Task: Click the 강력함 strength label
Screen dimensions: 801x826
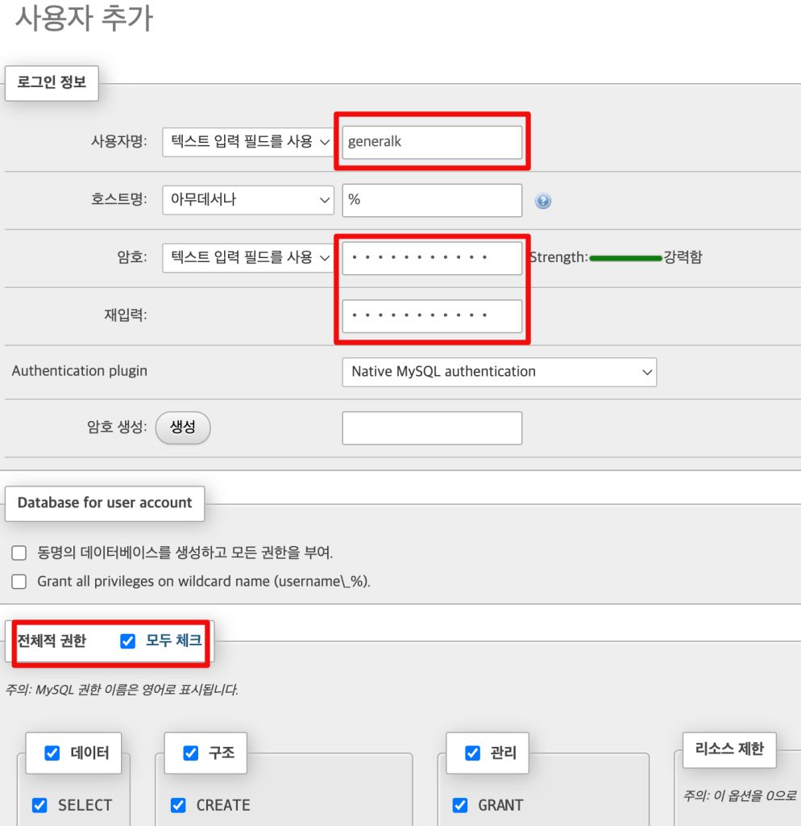Action: click(683, 257)
